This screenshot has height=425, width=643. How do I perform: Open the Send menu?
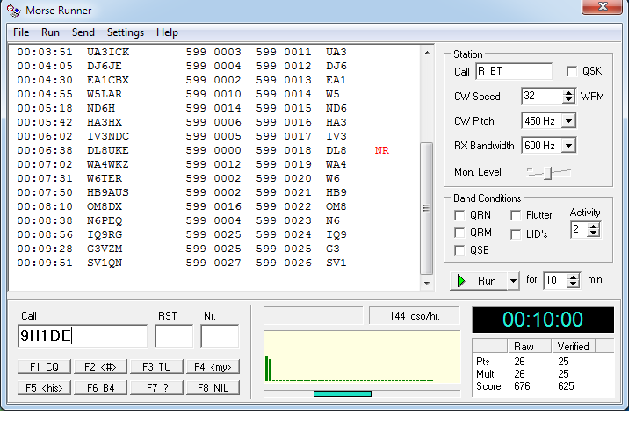[83, 32]
